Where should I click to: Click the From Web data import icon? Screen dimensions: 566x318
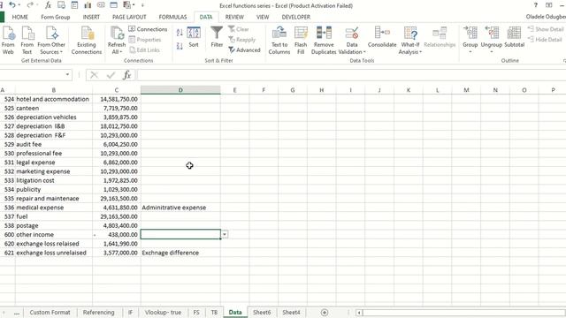coord(8,41)
